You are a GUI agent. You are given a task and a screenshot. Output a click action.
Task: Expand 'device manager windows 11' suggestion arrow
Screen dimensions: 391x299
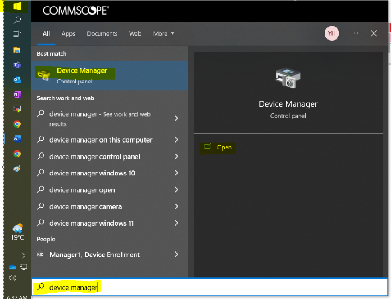click(x=176, y=223)
